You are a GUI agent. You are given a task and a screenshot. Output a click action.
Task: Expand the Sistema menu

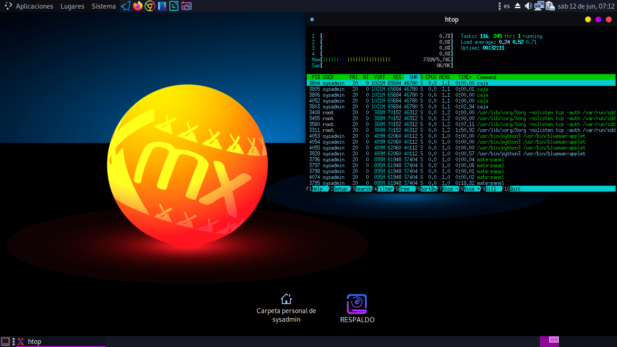[103, 6]
